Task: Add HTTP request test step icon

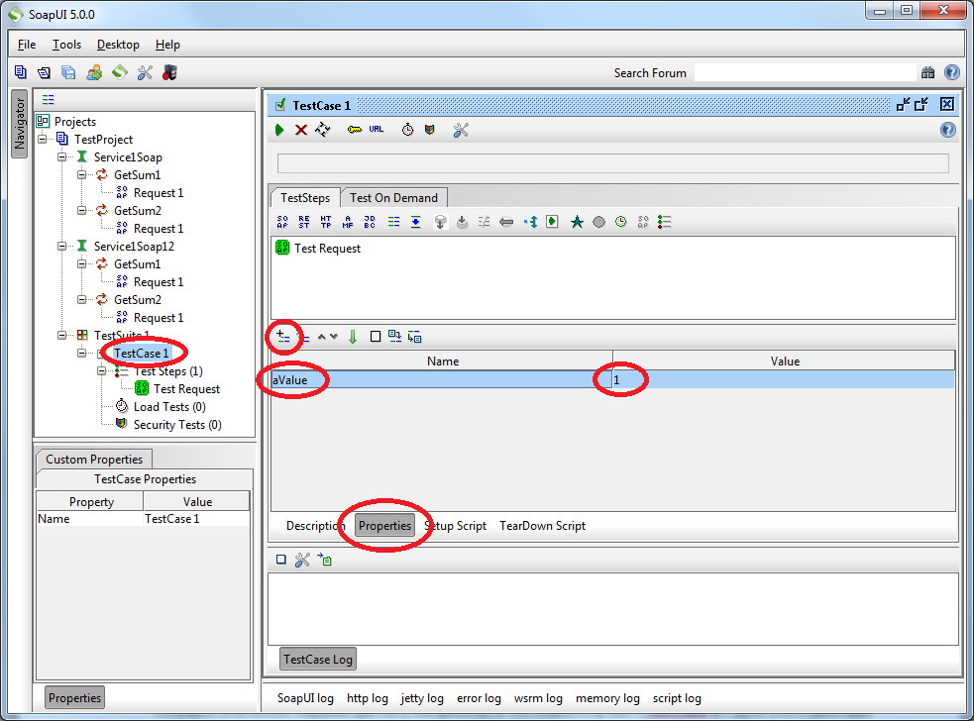Action: 326,222
